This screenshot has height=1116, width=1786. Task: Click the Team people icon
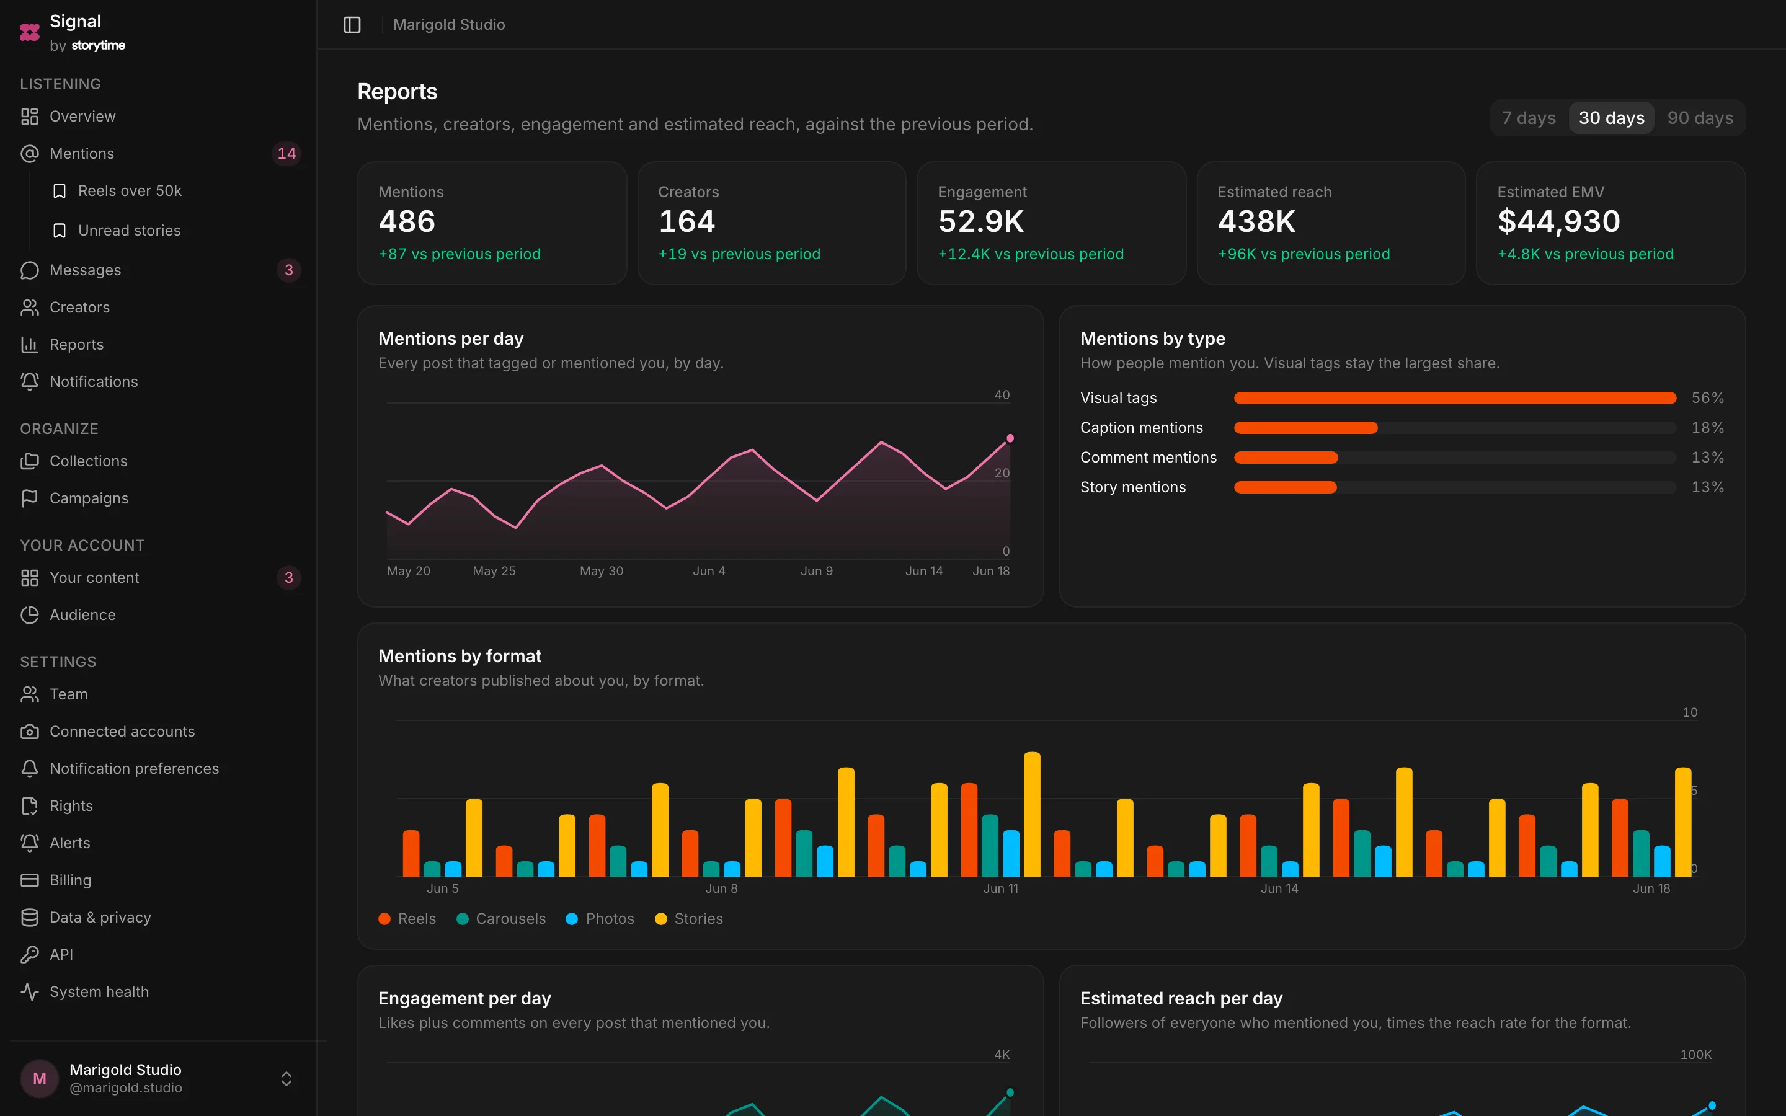click(30, 694)
